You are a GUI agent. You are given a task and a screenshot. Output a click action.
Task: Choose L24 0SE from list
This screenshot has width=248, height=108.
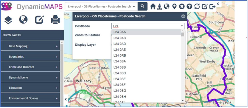coord(146,79)
